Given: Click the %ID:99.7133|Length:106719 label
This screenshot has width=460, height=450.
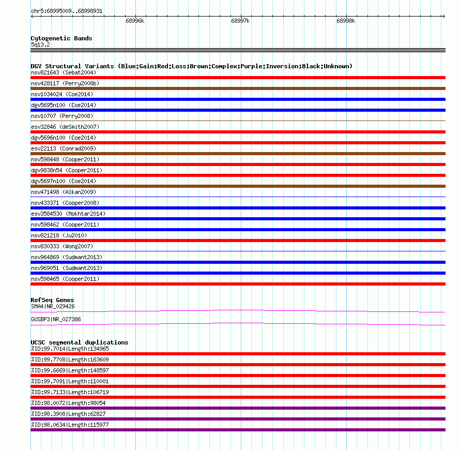Looking at the screenshot, I should point(70,392).
